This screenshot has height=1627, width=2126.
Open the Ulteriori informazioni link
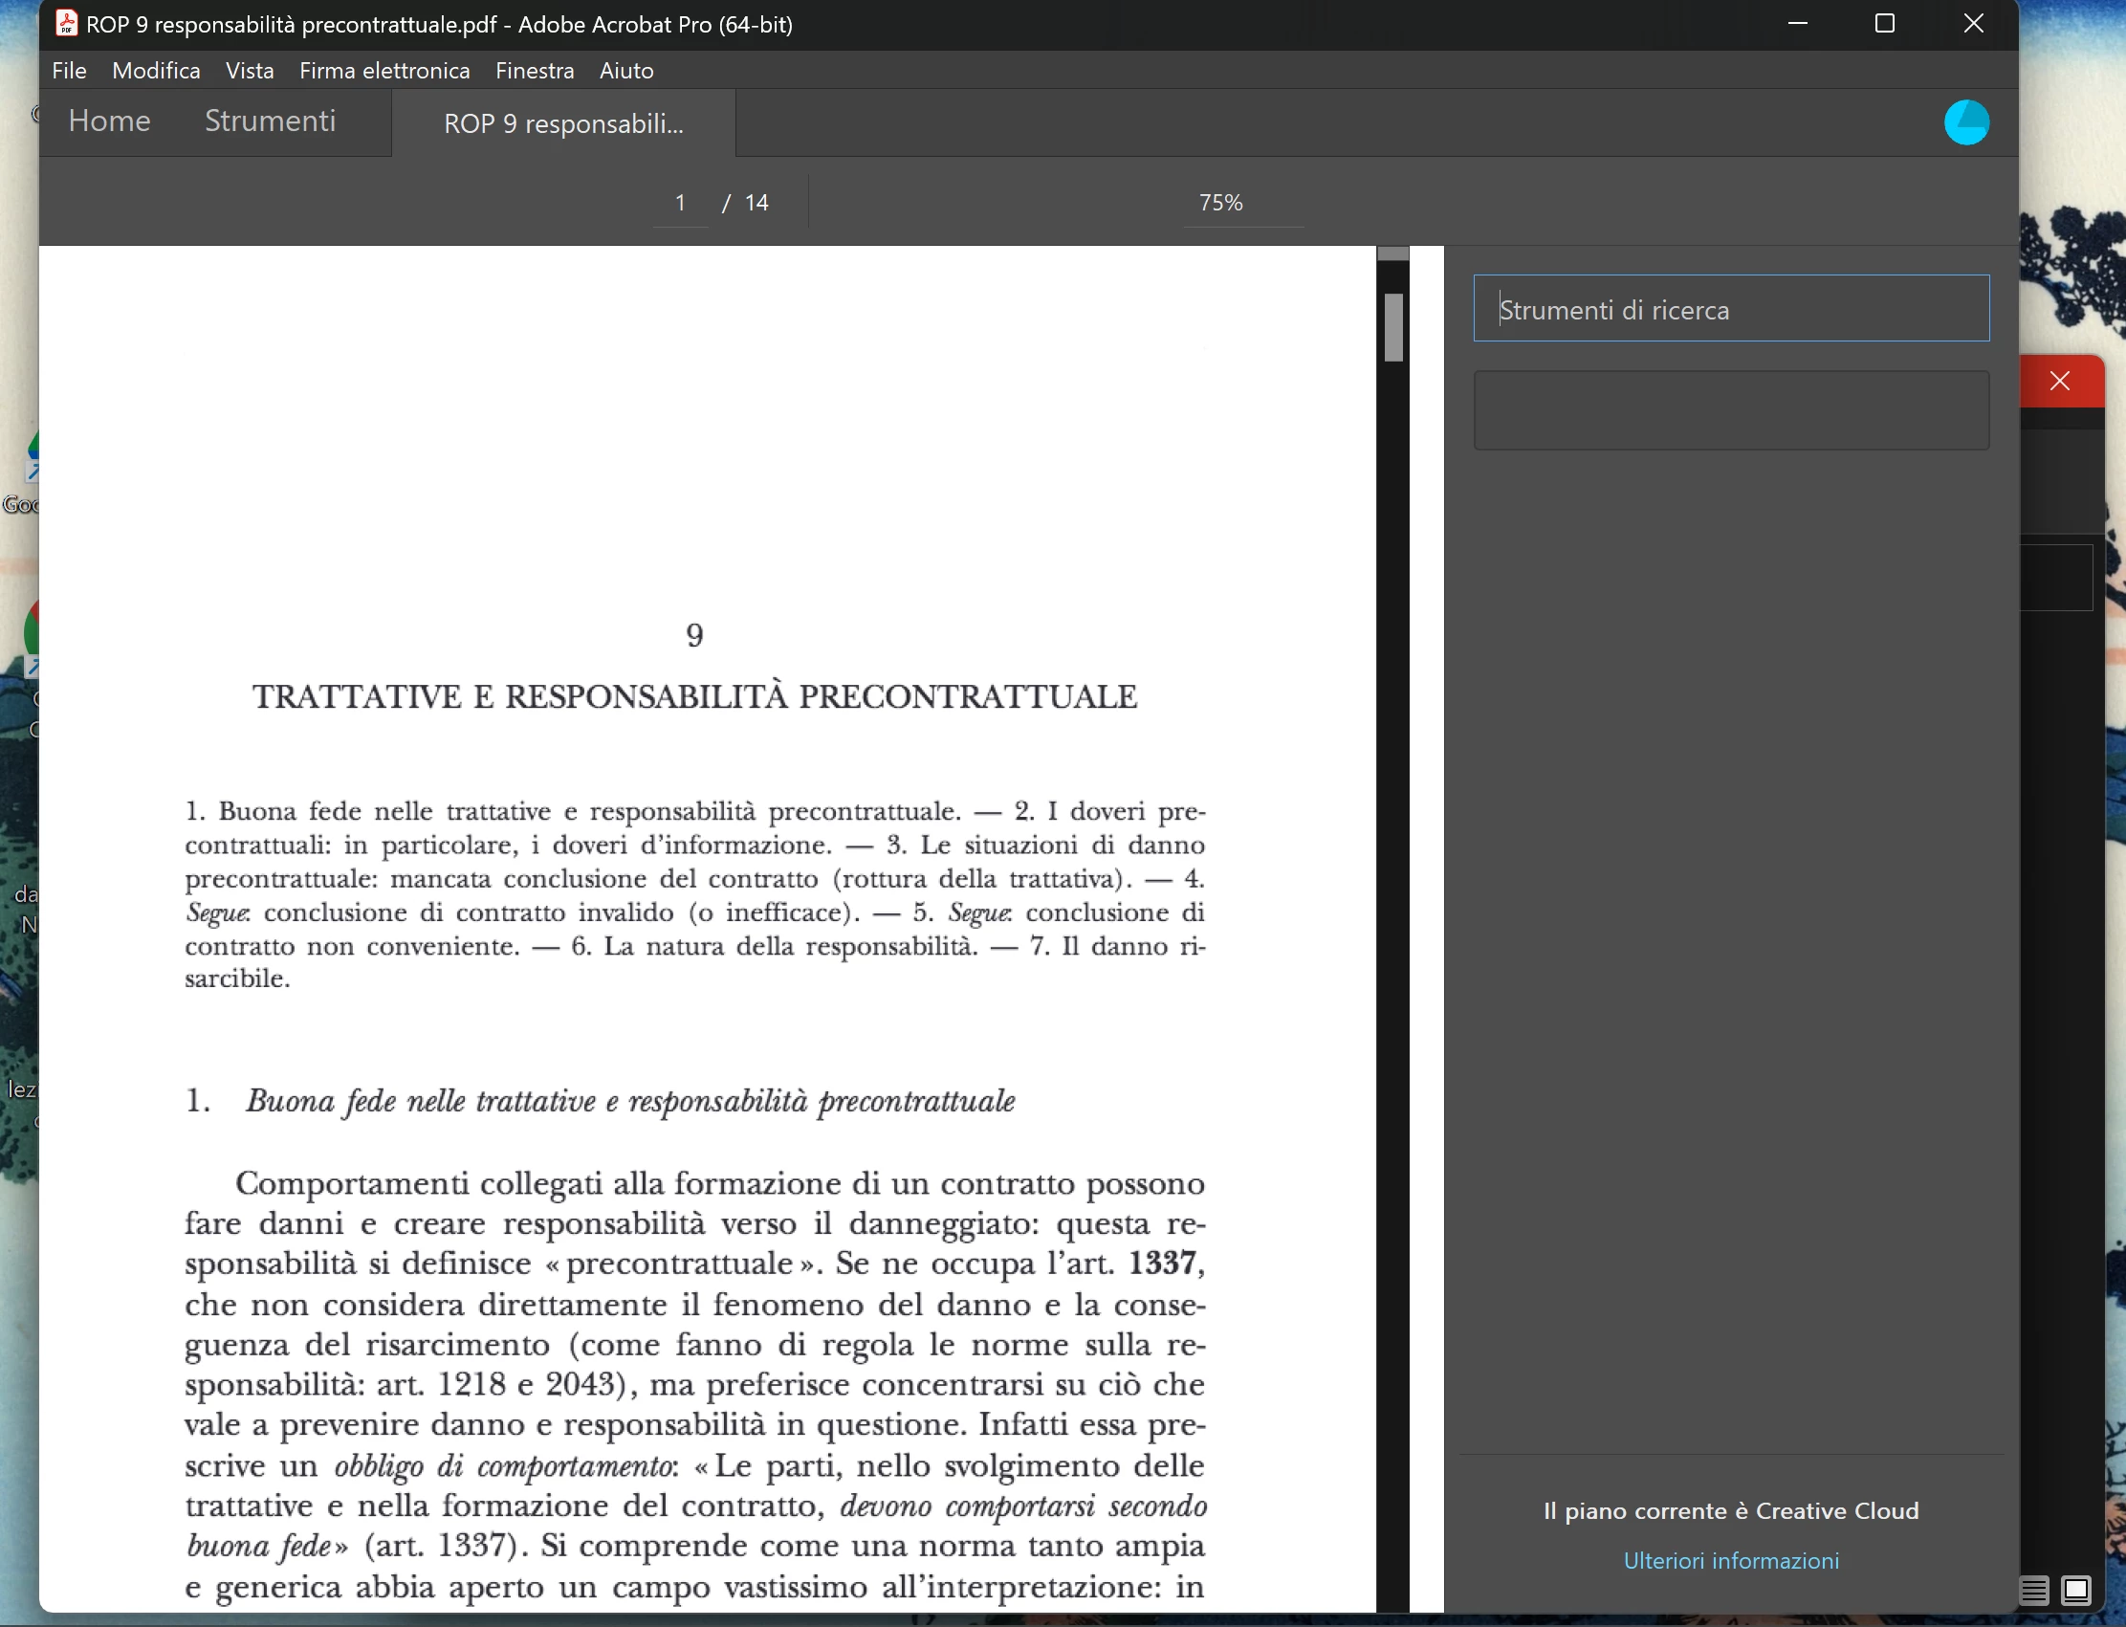tap(1731, 1560)
